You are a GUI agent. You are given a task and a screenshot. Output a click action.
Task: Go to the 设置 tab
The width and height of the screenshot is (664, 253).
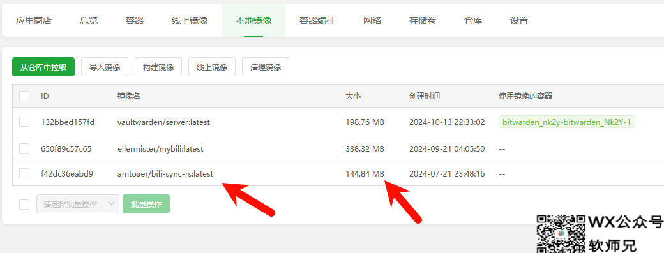(519, 20)
